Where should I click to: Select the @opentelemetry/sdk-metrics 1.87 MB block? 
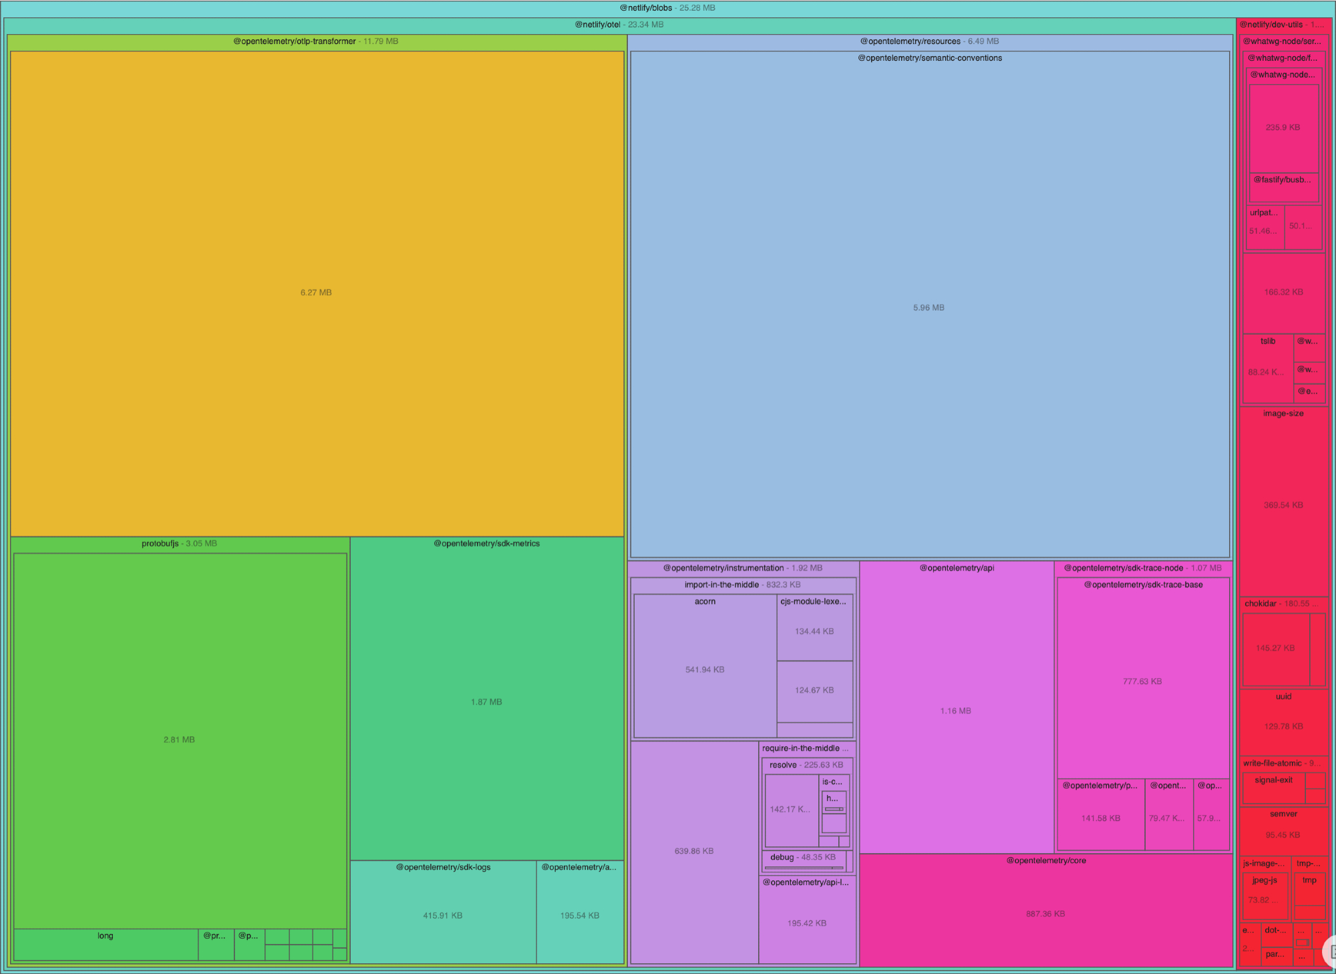pyautogui.click(x=486, y=701)
